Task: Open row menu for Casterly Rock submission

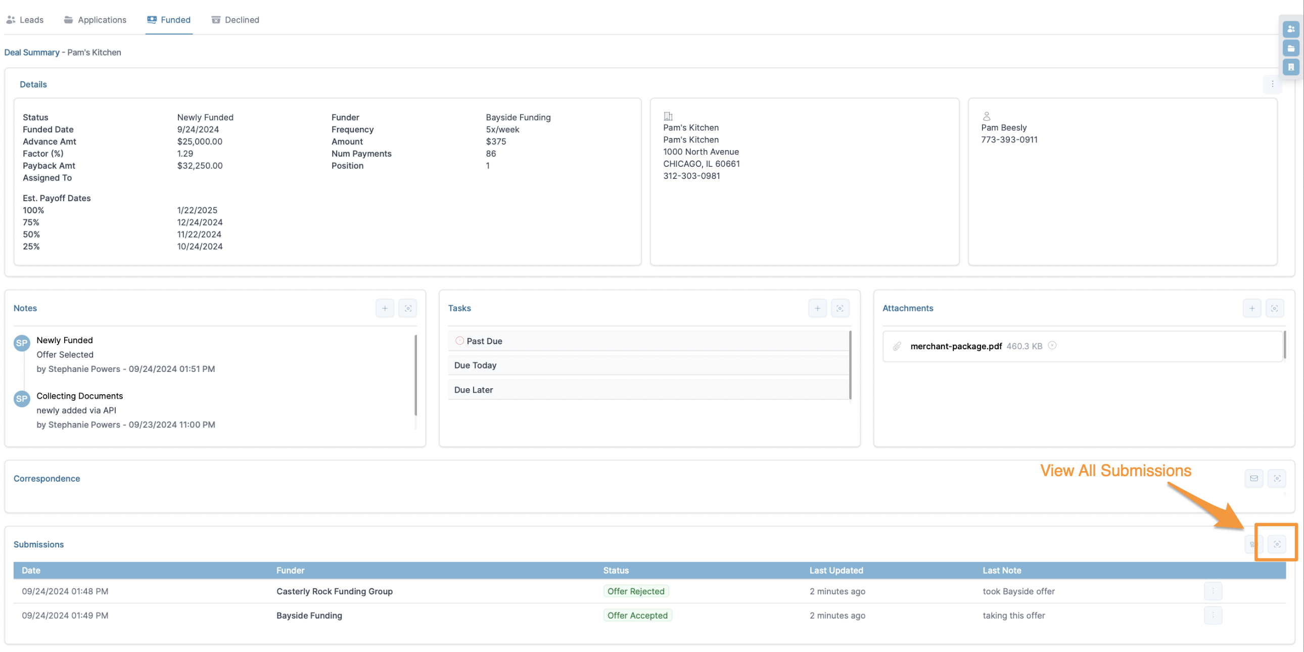Action: click(1213, 591)
